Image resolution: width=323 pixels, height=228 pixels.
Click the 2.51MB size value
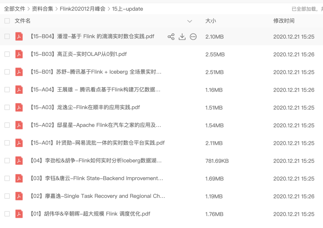pyautogui.click(x=214, y=72)
